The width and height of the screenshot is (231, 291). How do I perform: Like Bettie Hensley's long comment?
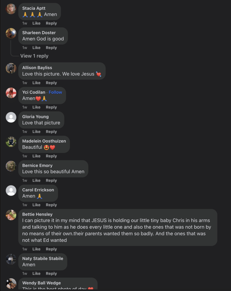pyautogui.click(x=36, y=249)
